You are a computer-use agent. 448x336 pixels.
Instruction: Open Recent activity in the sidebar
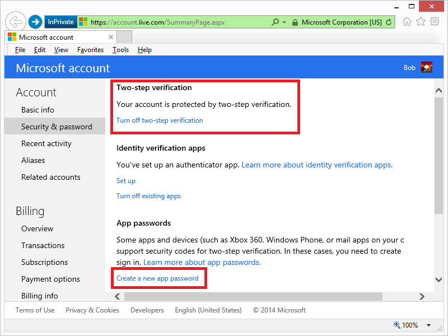click(46, 143)
